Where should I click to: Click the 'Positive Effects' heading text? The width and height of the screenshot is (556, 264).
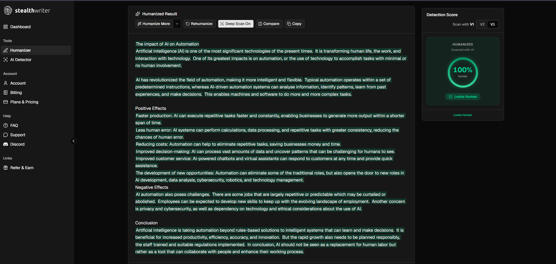[x=151, y=108]
